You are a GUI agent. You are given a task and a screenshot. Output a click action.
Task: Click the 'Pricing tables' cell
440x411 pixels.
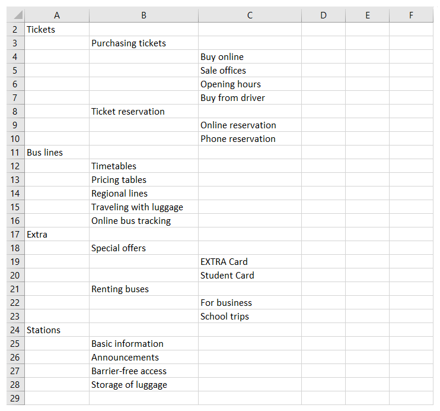click(x=144, y=179)
